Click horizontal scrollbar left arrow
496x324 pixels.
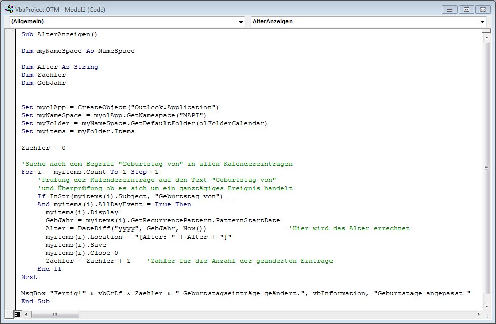pos(26,314)
